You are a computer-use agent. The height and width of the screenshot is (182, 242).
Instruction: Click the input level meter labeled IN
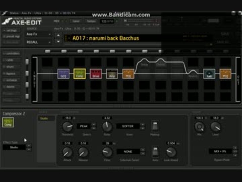click(142, 20)
